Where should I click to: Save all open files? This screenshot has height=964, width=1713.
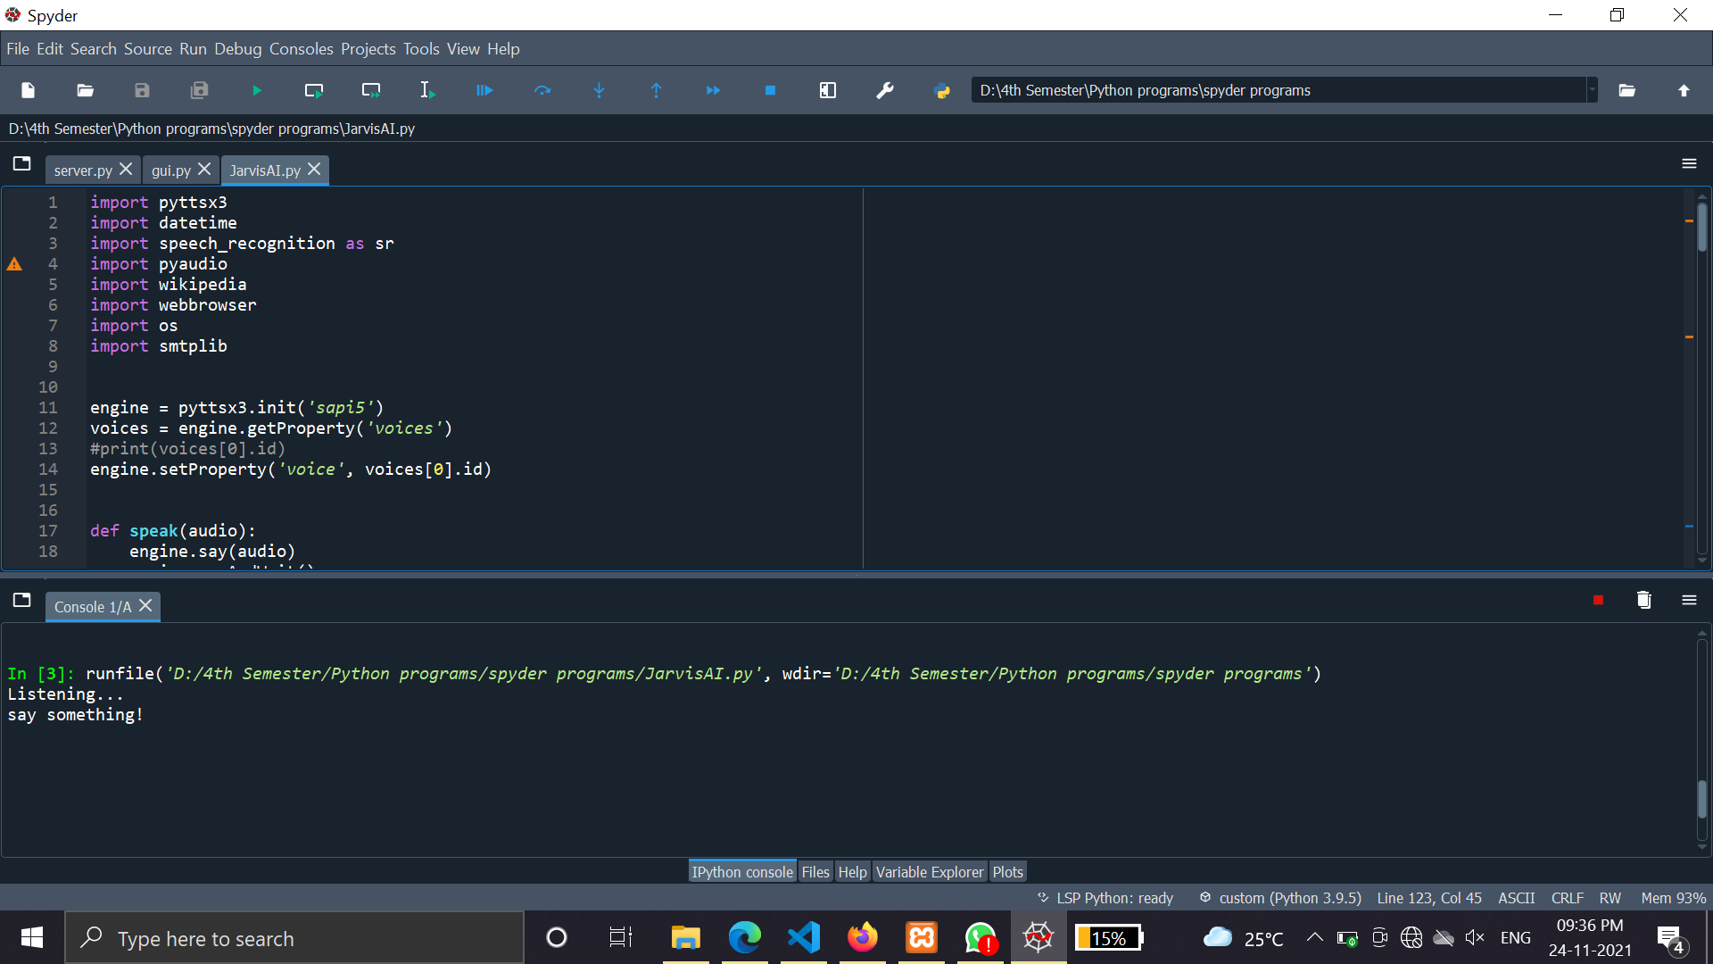pyautogui.click(x=200, y=90)
